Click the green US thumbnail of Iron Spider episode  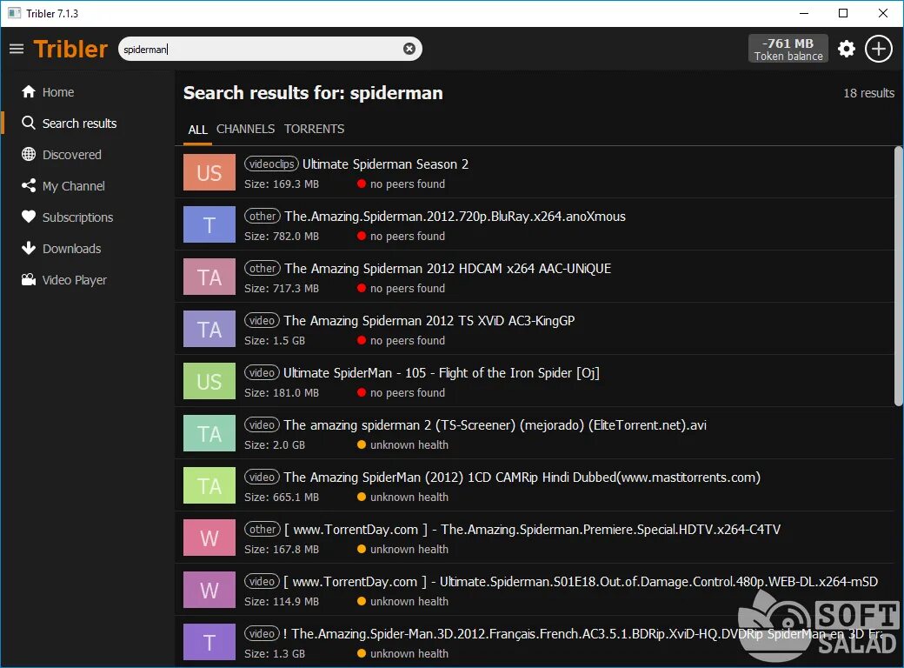tap(209, 381)
